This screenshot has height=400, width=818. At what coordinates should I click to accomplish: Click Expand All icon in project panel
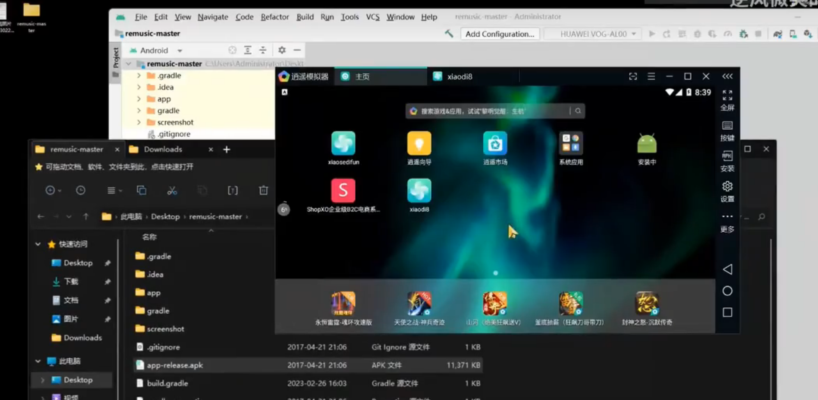(x=248, y=50)
